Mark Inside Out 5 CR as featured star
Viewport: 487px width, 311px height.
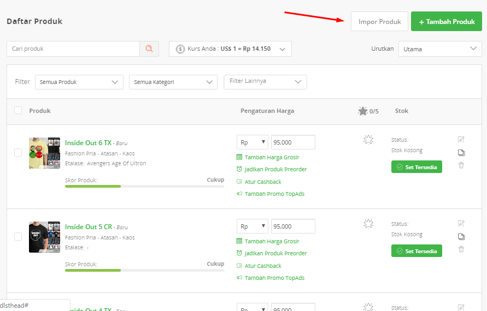[368, 224]
